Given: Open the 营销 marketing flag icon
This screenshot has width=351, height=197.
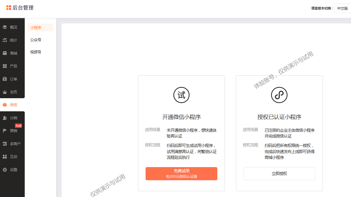Looking at the screenshot, I should point(5,131).
